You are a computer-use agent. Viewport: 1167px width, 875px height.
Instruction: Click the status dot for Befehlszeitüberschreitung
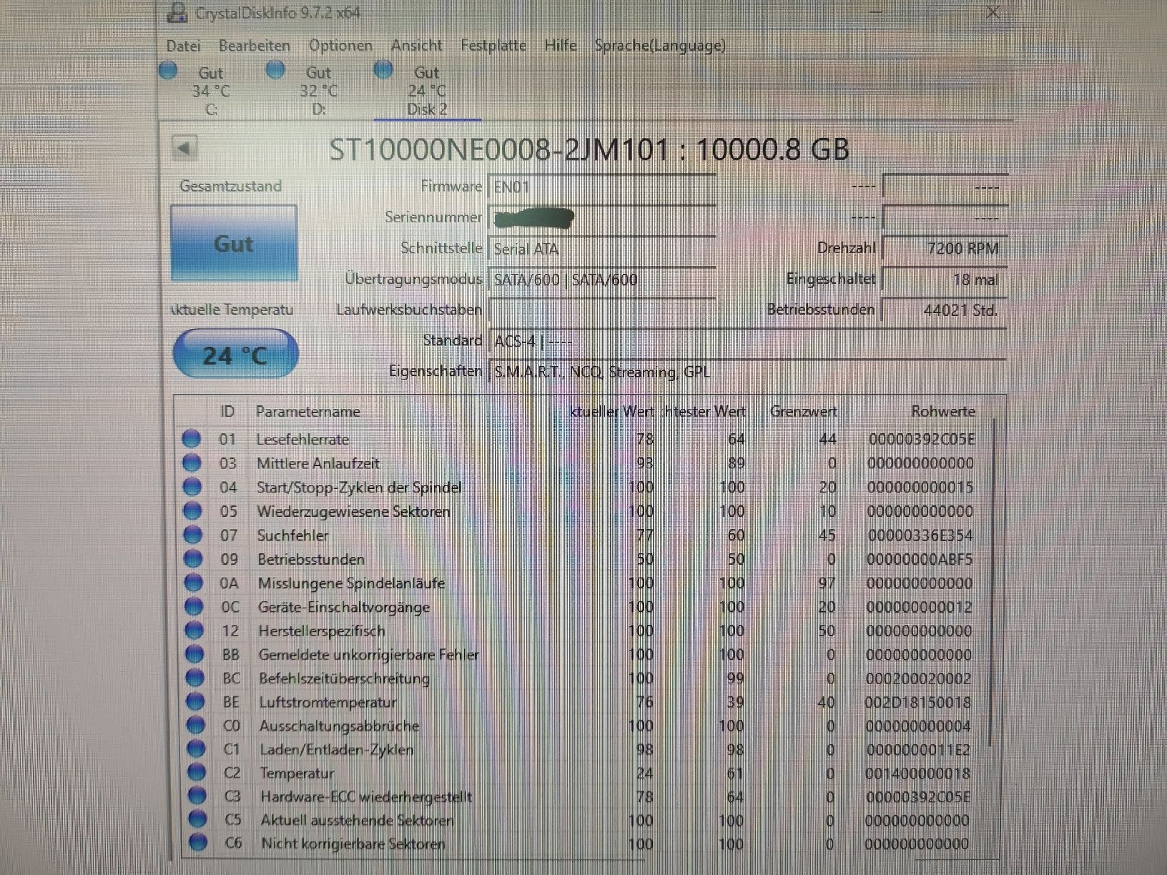pyautogui.click(x=194, y=678)
